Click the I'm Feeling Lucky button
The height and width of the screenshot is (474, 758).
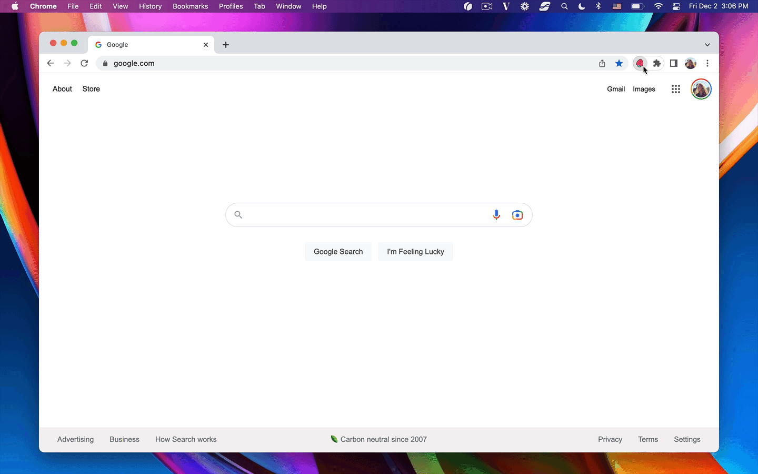(x=415, y=252)
